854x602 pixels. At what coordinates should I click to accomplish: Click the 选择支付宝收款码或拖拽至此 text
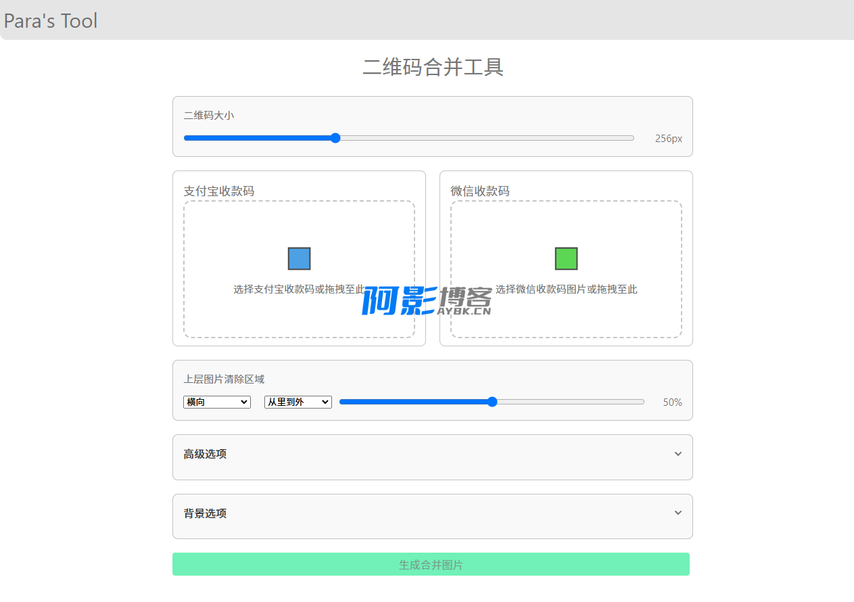(x=299, y=290)
